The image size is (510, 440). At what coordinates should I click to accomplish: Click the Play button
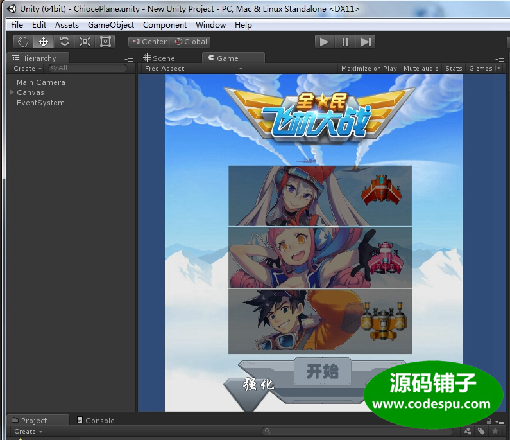pos(325,42)
